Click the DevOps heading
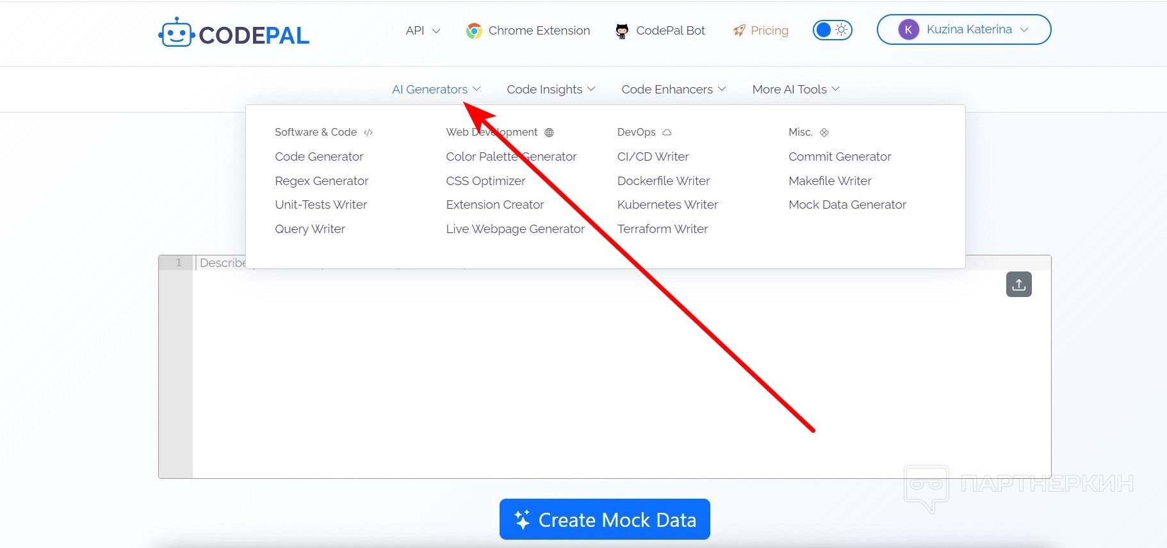 point(637,133)
